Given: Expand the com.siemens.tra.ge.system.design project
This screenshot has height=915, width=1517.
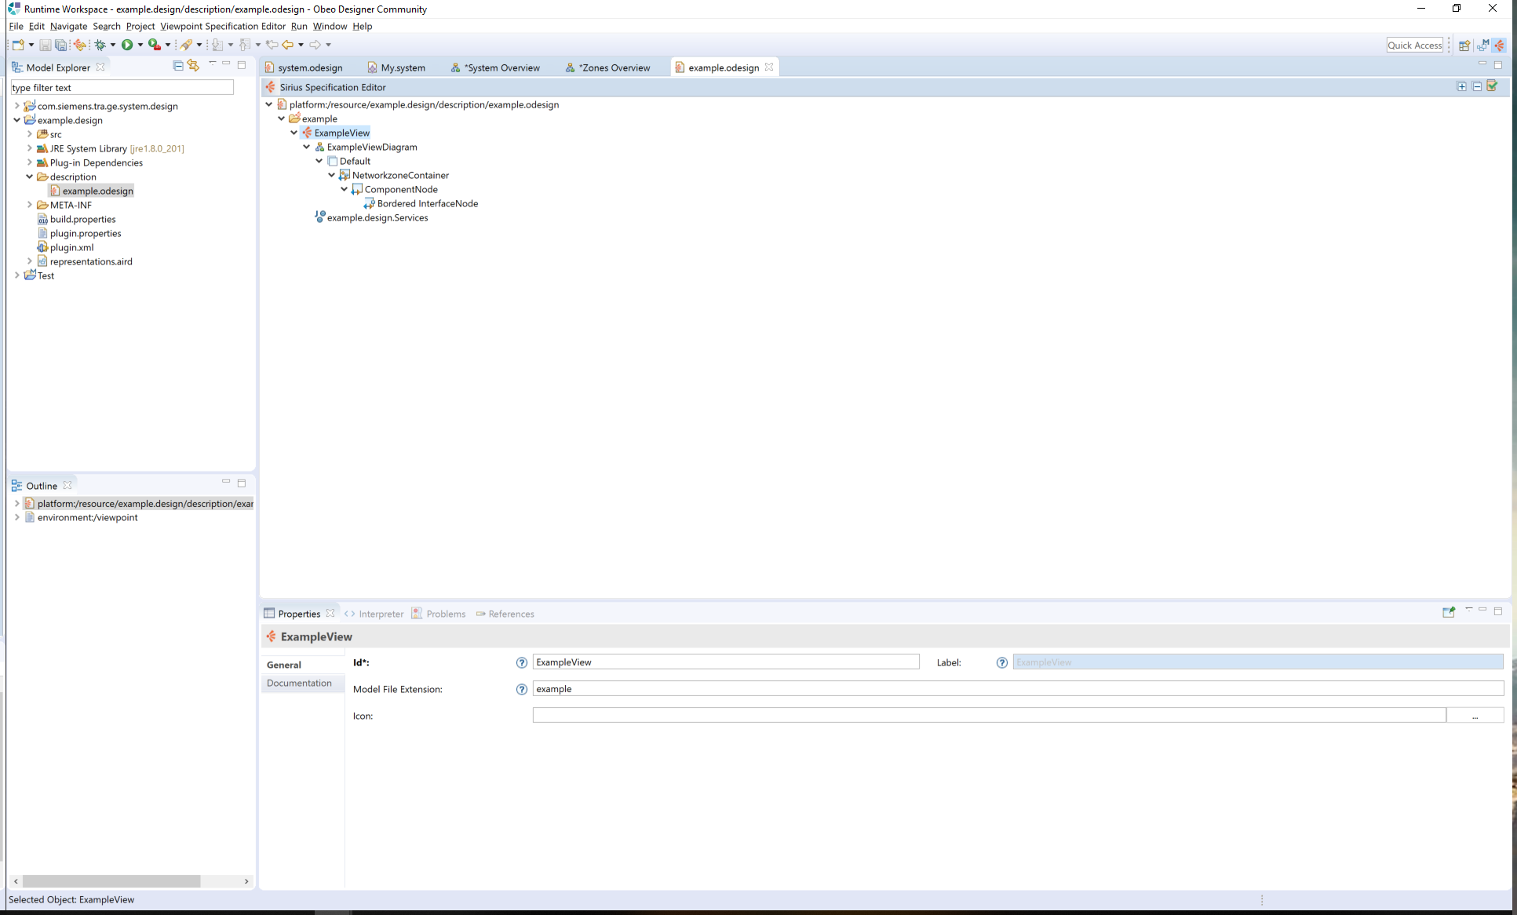Looking at the screenshot, I should 17,106.
